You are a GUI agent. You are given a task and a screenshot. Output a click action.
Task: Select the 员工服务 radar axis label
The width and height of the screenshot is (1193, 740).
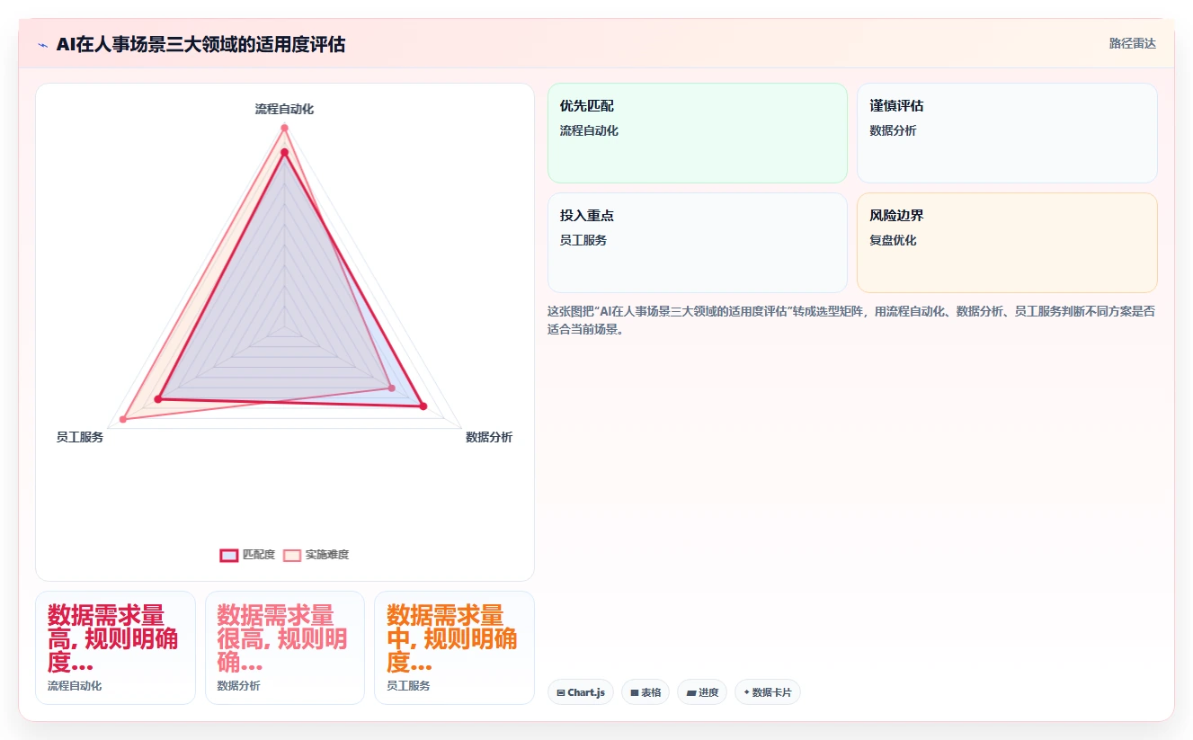(80, 437)
